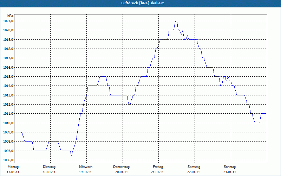Image resolution: width=281 pixels, height=176 pixels.
Task: Click the 1018,0 axis value
Action: coord(8,49)
